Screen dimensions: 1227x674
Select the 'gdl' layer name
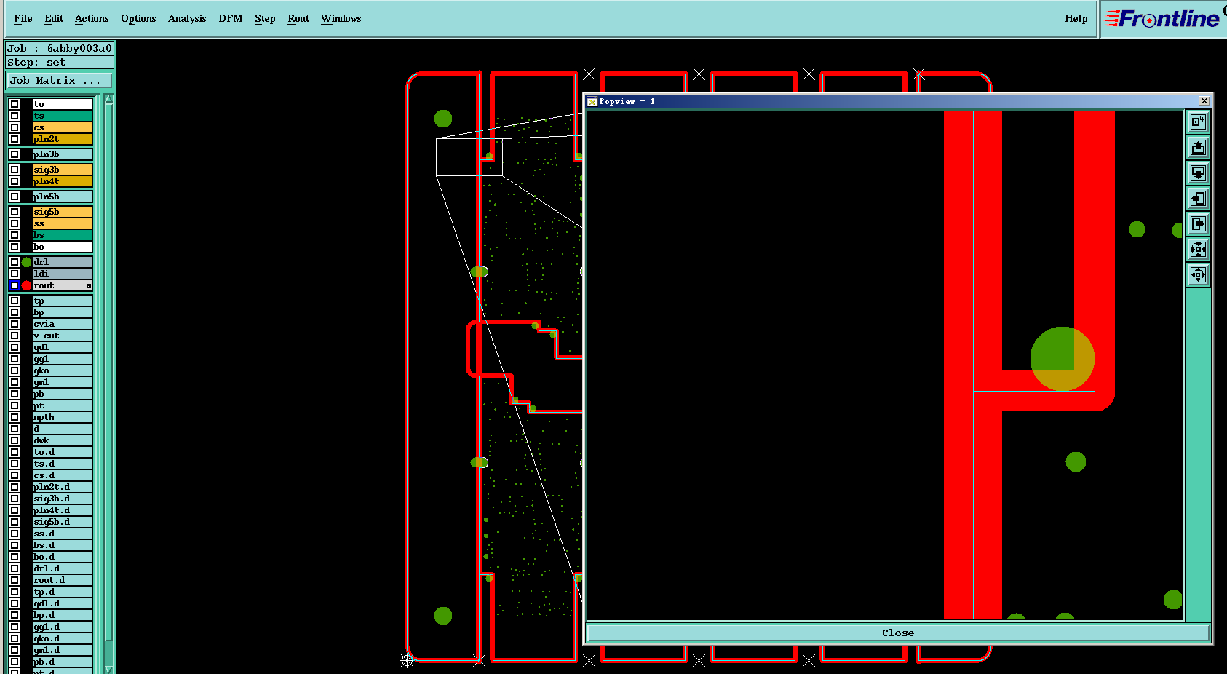coord(62,347)
